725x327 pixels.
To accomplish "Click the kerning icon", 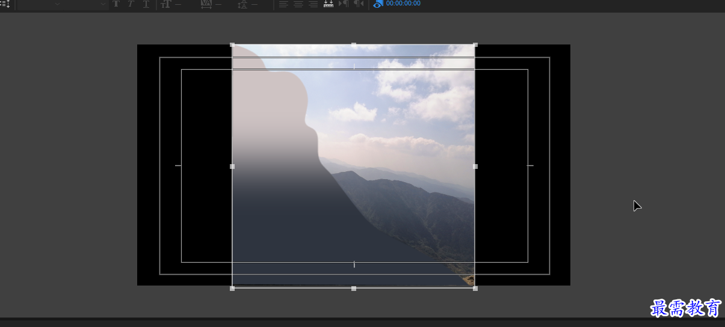I will (206, 4).
